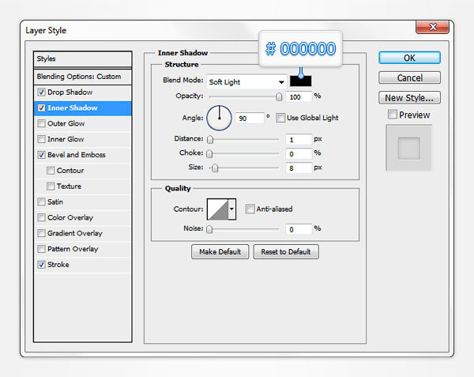
Task: Click the Opacity value field
Action: coord(299,96)
